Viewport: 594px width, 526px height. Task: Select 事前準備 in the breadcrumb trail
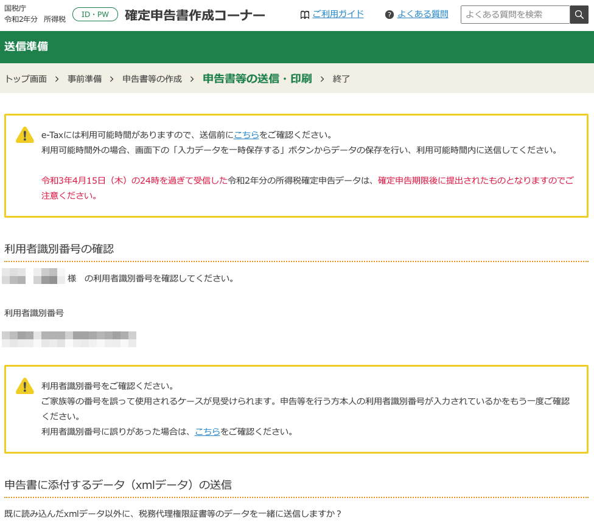point(85,78)
